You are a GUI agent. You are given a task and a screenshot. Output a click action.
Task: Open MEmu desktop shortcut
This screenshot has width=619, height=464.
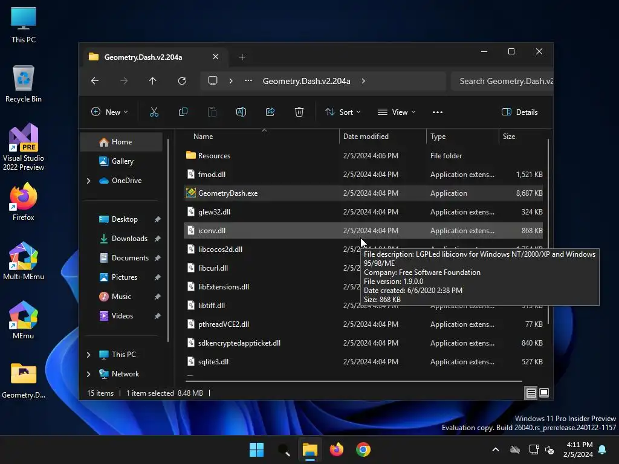[x=24, y=320]
